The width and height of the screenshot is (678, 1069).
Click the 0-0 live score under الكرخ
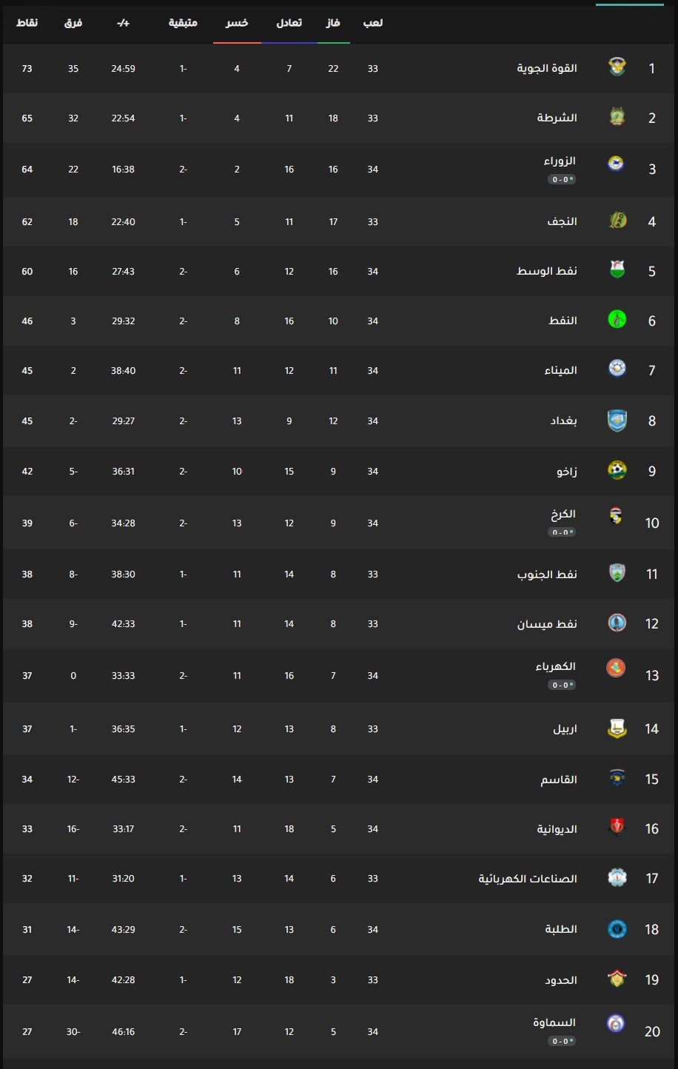coord(563,532)
